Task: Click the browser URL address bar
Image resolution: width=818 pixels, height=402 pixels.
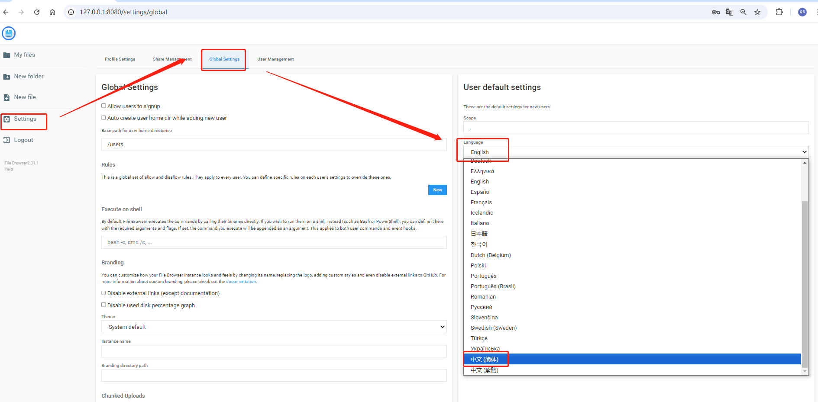Action: (x=390, y=12)
